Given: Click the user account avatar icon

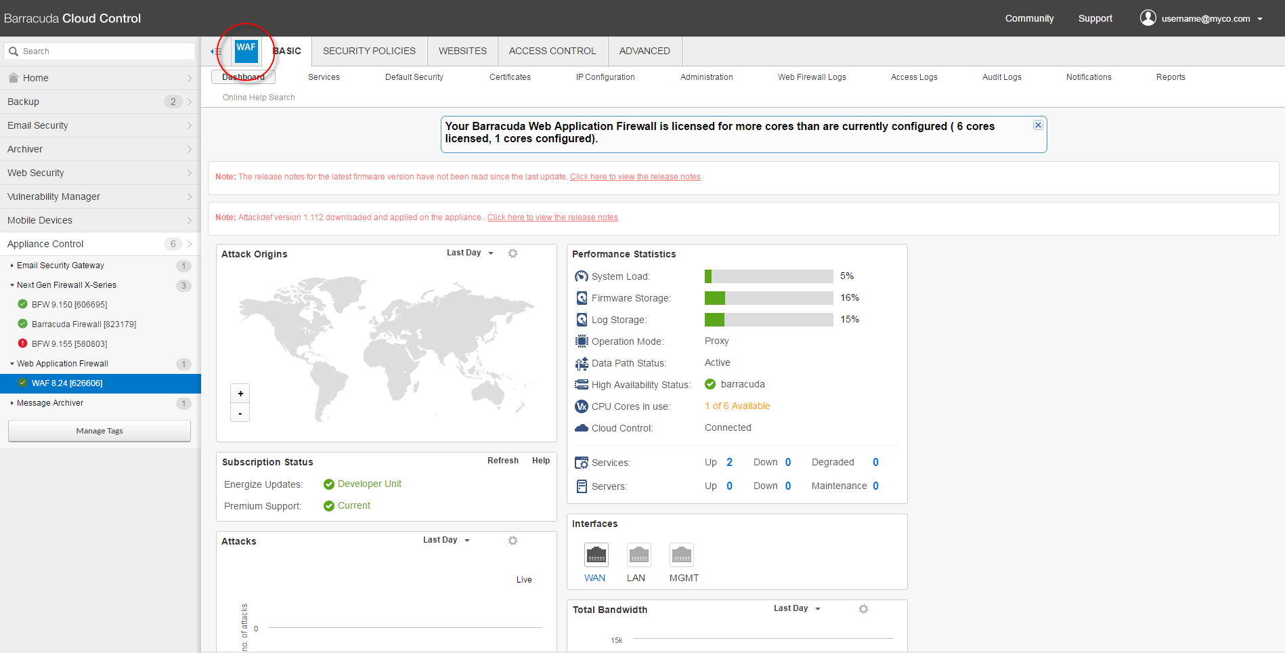Looking at the screenshot, I should click(1148, 18).
